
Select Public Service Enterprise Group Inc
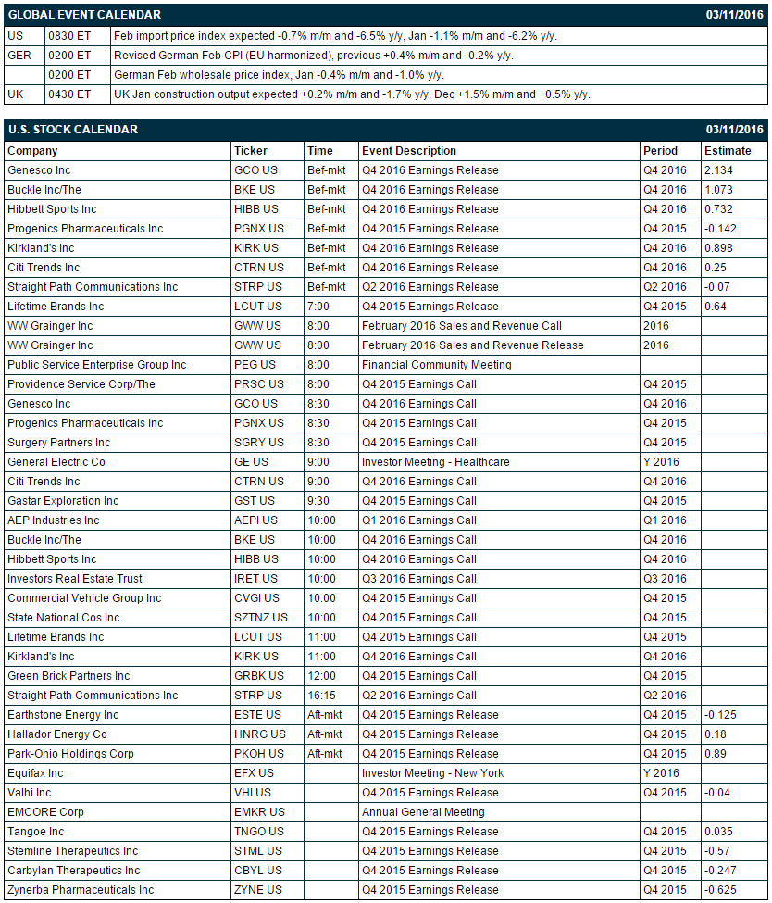96,365
